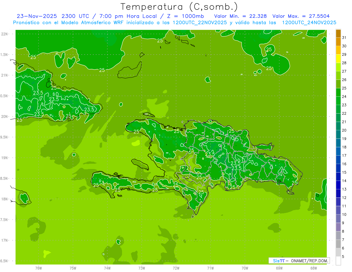Click the 'Valor Min. = 22.328' readout
352x272 pixels.
240,16
